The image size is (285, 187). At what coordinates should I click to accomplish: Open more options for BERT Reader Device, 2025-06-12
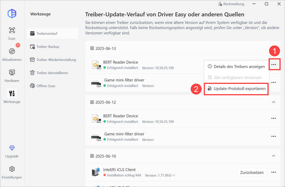274,118
